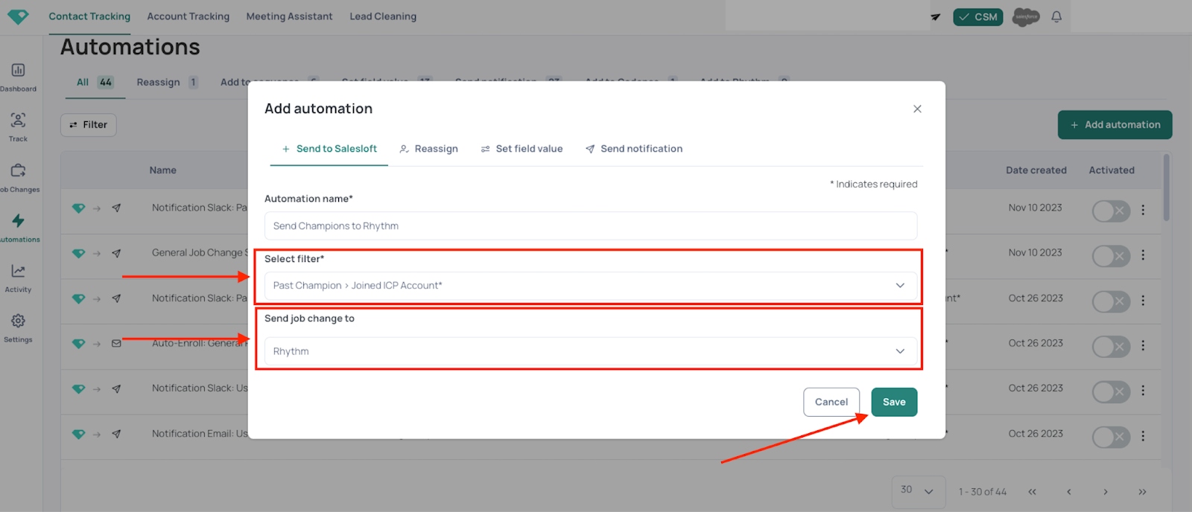
Task: Open more options for Nov 10 2023 Notification Slack row
Action: [1143, 210]
